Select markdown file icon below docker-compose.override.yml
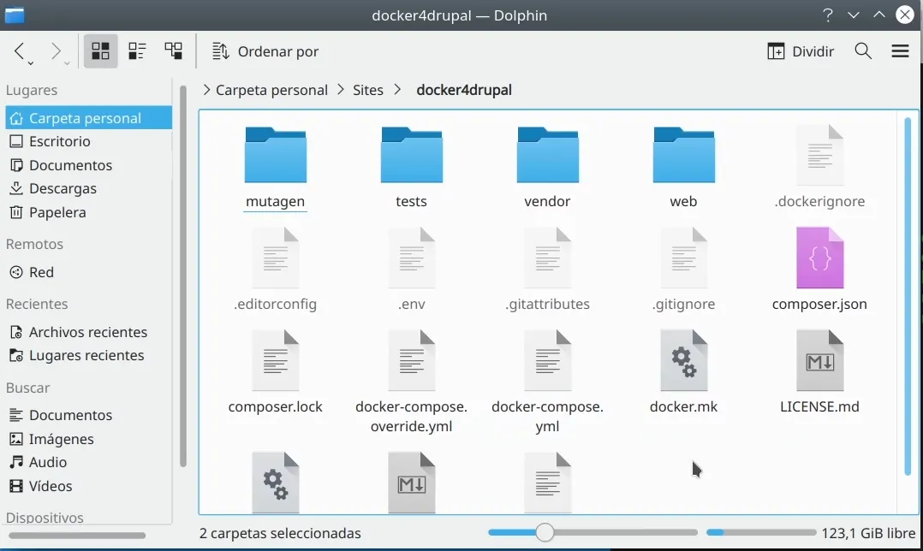This screenshot has height=551, width=923. click(x=412, y=483)
